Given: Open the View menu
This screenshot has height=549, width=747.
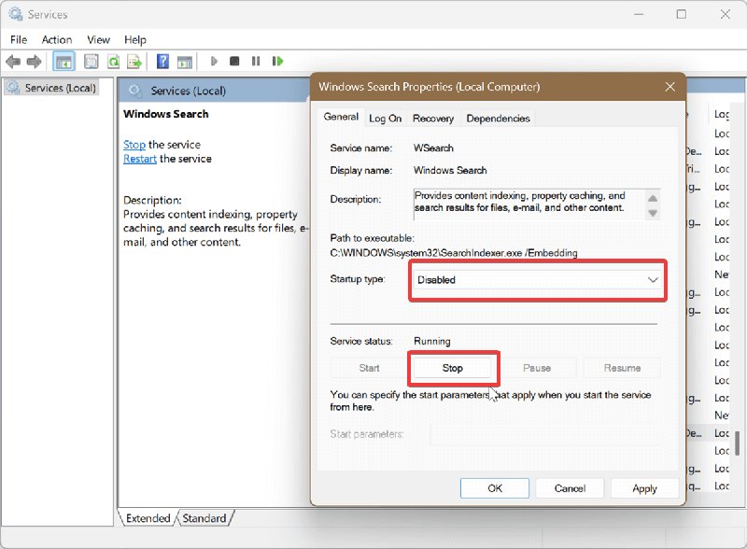Looking at the screenshot, I should pyautogui.click(x=98, y=39).
